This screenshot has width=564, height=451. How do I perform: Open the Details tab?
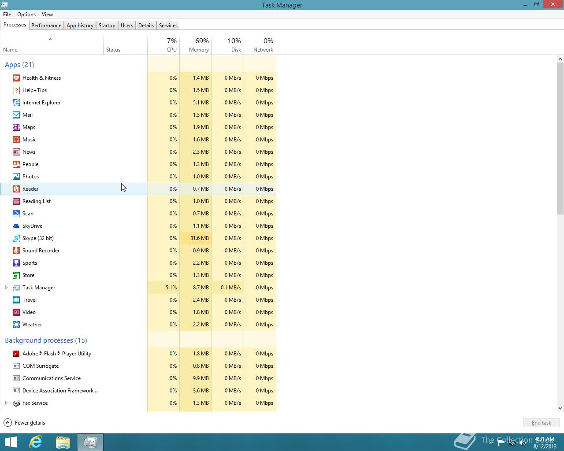pos(146,26)
